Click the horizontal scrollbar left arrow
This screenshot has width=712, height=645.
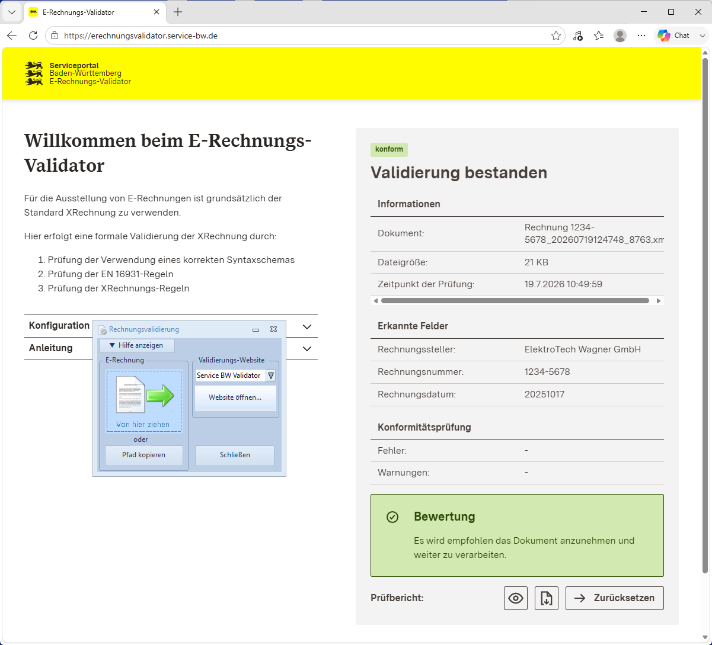375,301
